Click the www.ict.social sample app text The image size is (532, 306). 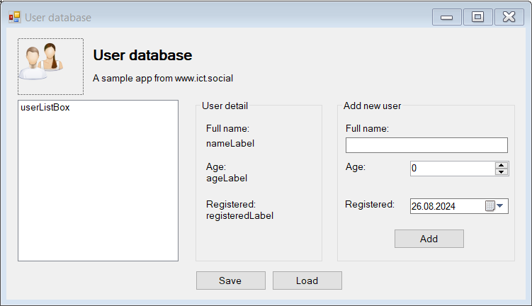(163, 79)
